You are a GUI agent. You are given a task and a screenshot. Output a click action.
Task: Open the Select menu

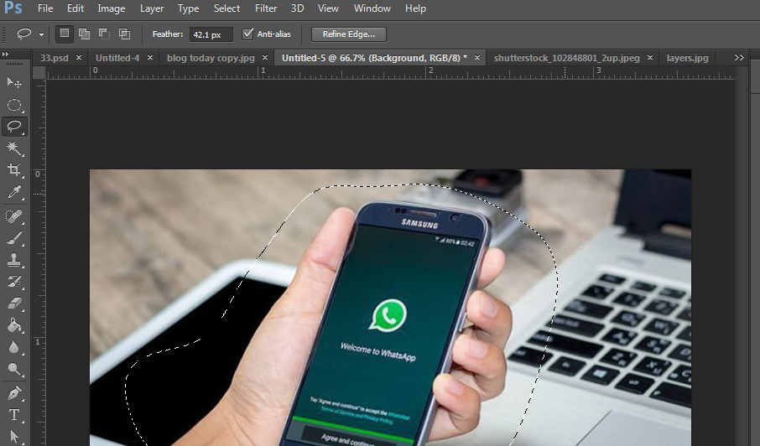click(226, 8)
